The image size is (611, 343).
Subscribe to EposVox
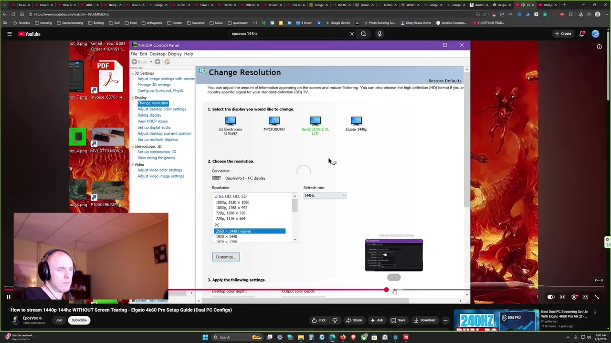79,320
